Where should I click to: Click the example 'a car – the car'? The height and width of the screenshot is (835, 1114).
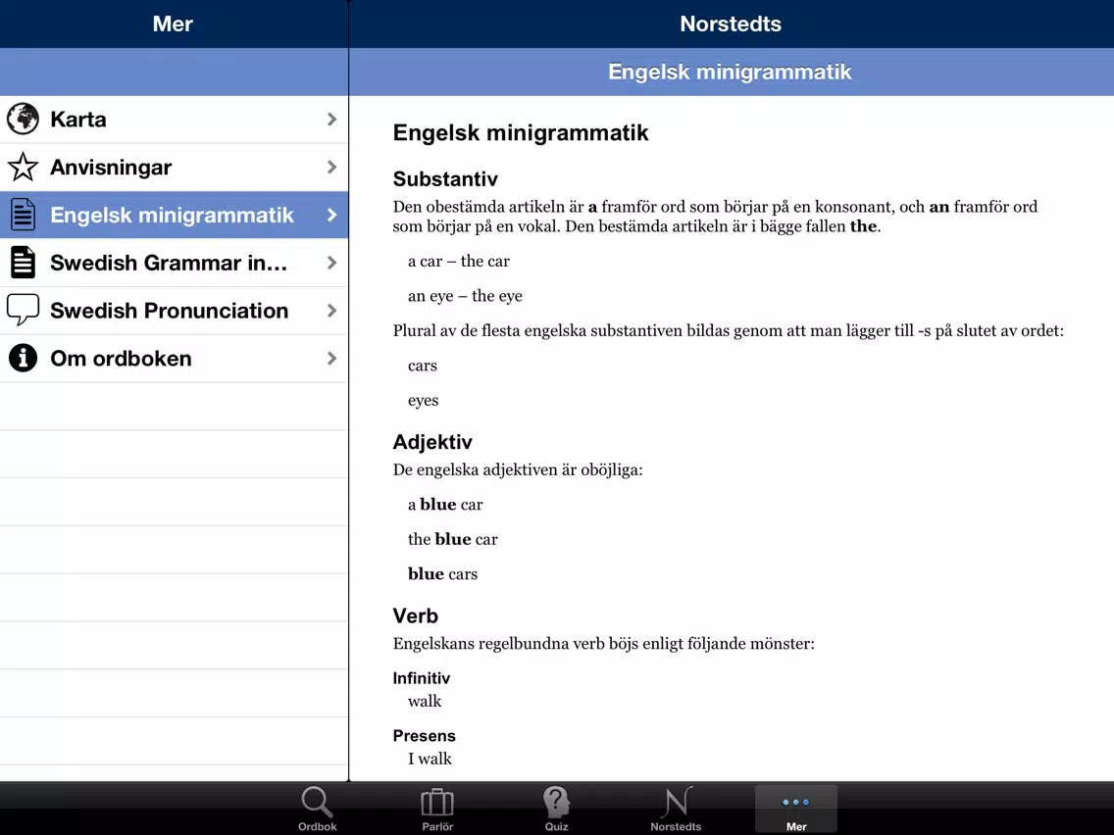(x=458, y=262)
